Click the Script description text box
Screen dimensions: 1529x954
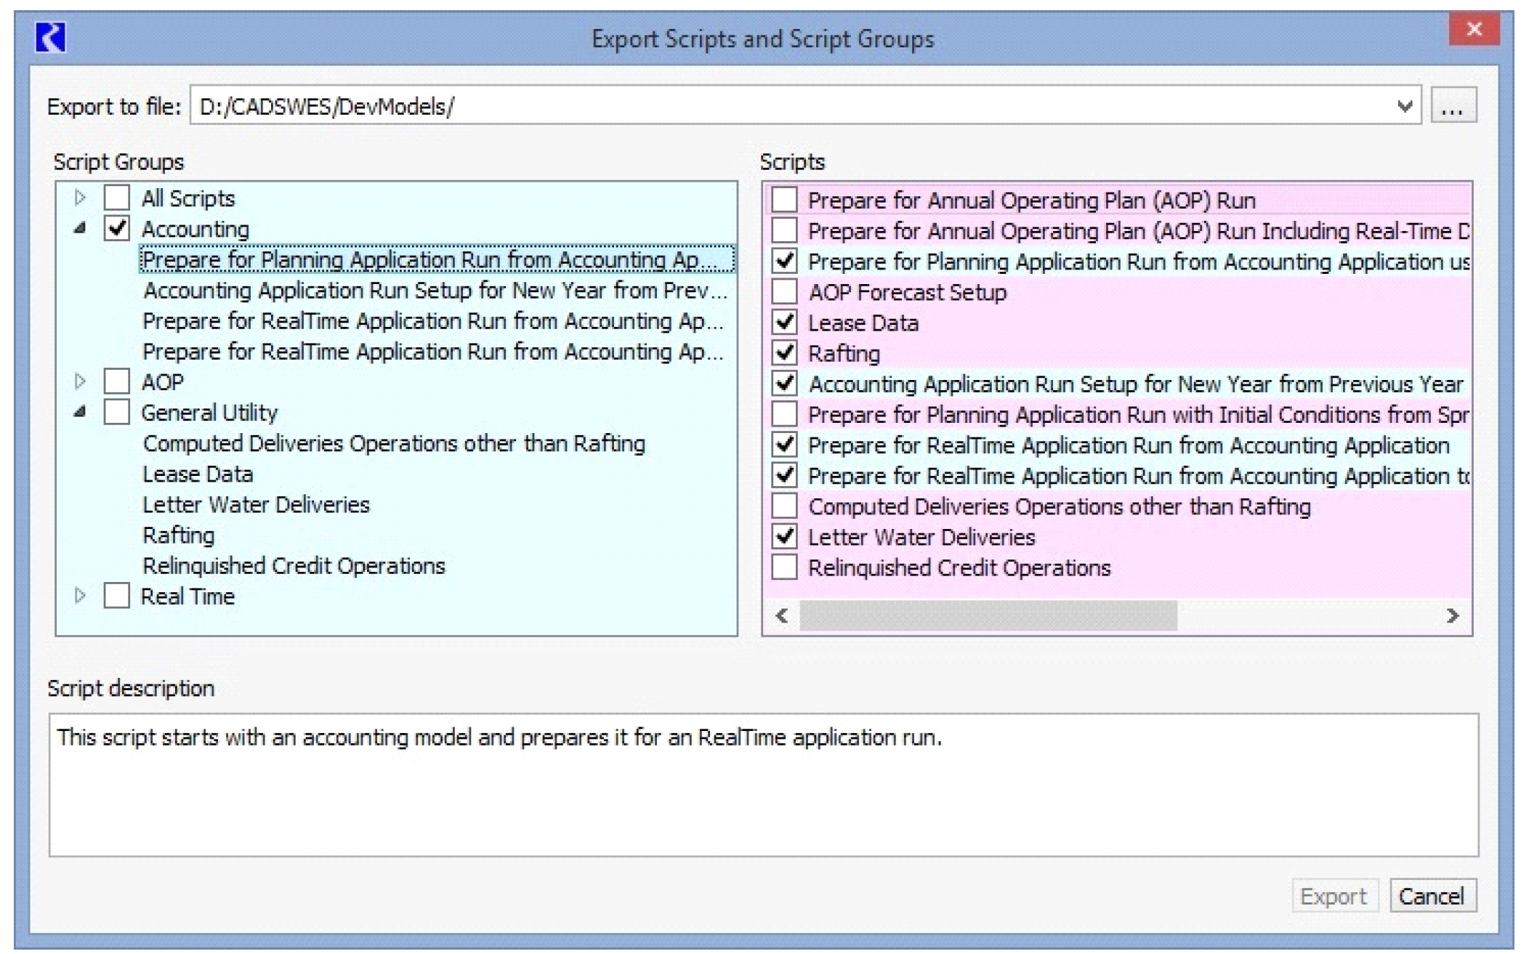coord(763,785)
